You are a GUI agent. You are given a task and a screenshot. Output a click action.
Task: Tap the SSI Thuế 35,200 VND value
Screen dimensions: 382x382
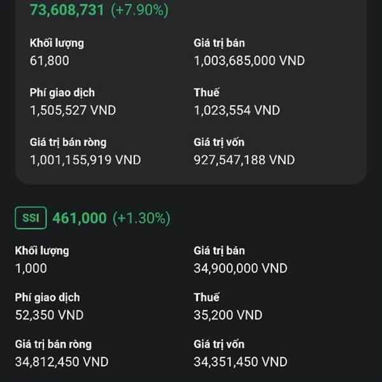[228, 315]
